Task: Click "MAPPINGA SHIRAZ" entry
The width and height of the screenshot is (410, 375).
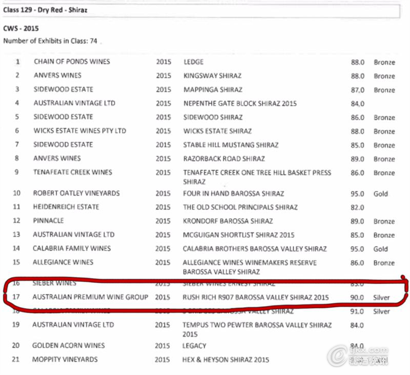Action: [x=213, y=90]
